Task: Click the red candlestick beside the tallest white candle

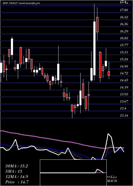Action: (x=97, y=24)
